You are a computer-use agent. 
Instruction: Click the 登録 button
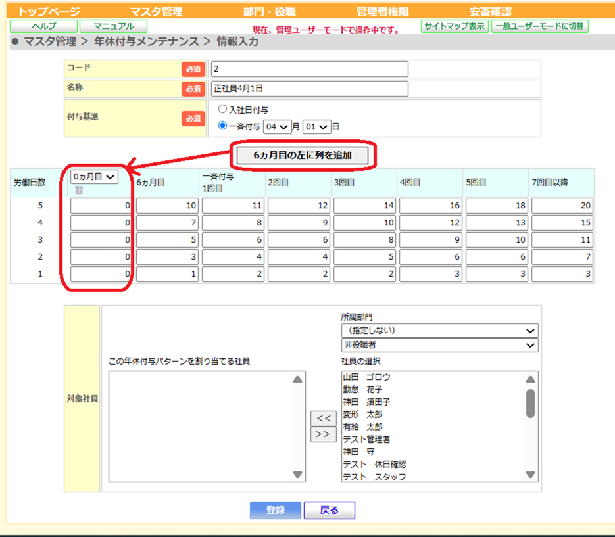(x=275, y=510)
